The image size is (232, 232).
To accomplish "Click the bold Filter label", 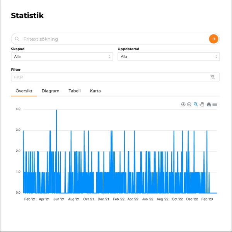I will click(16, 70).
